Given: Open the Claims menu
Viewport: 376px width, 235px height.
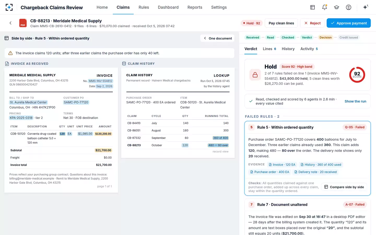Looking at the screenshot, I should (x=123, y=7).
